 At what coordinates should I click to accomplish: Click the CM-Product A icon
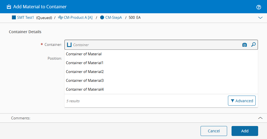click(60, 17)
